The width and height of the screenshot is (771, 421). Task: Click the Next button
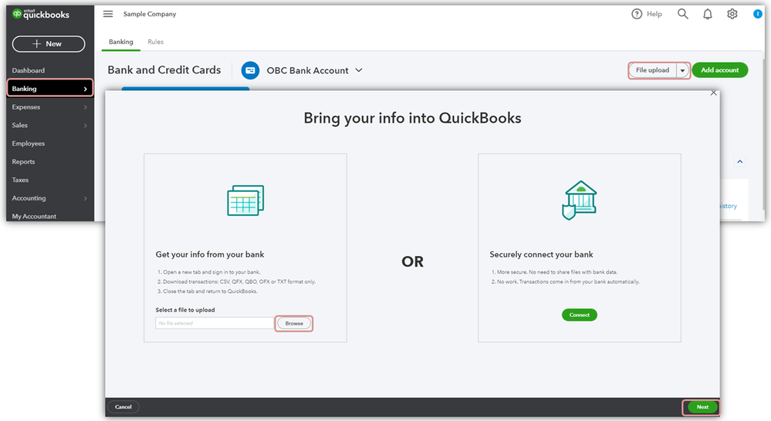pyautogui.click(x=702, y=407)
